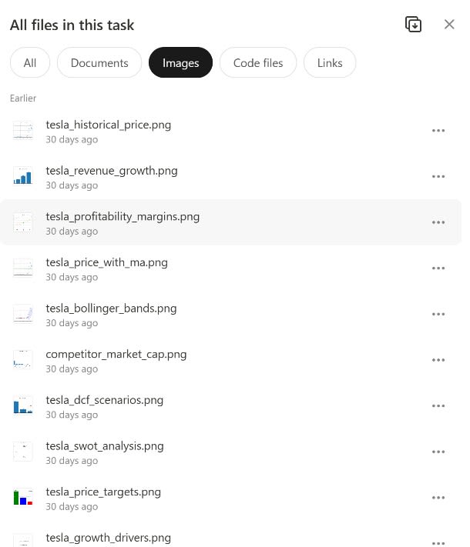
Task: Download all files with the batch download icon
Action: coord(413,25)
